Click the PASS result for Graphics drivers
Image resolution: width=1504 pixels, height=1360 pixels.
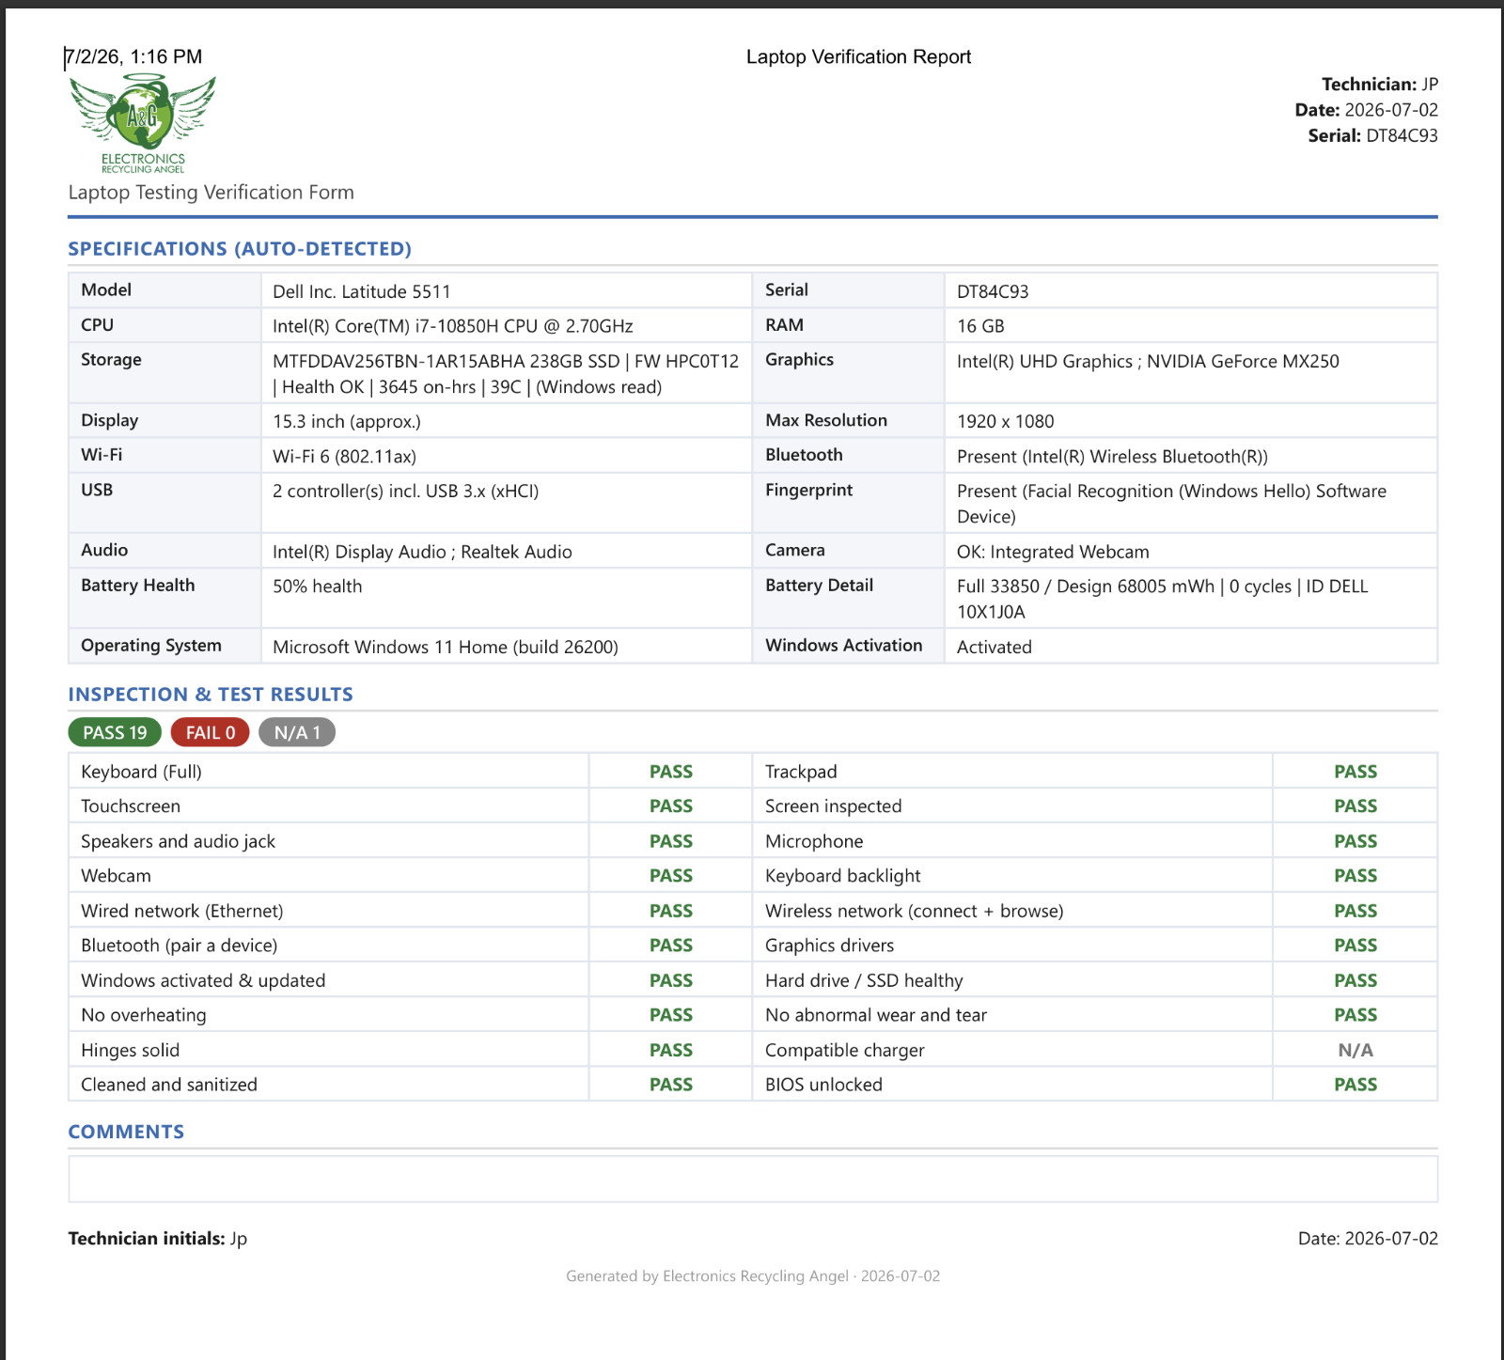coord(1355,946)
